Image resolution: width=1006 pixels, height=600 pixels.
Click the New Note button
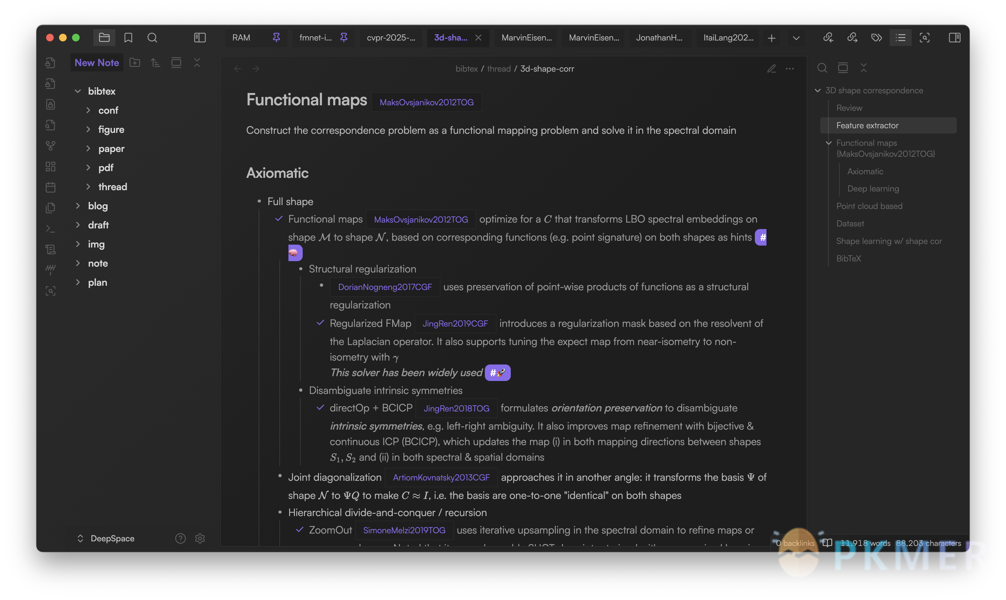97,63
